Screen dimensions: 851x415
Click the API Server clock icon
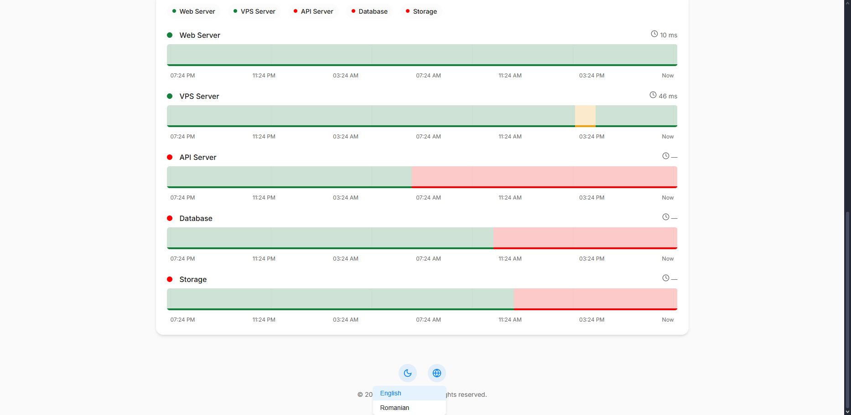coord(665,156)
